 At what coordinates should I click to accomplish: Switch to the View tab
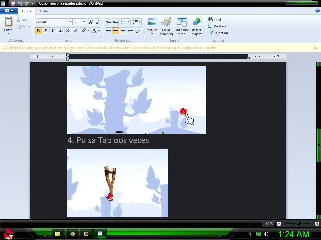[44, 11]
